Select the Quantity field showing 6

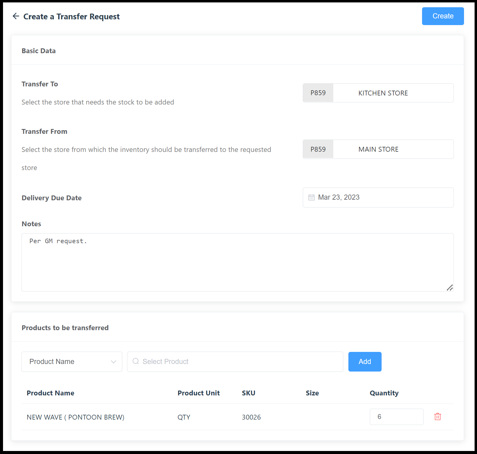(x=396, y=417)
